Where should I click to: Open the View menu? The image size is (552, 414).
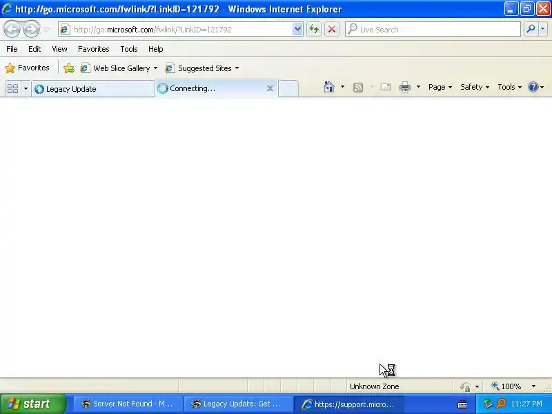(59, 49)
